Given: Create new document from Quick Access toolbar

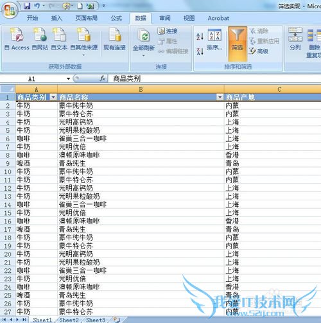Looking at the screenshot, I should point(80,6).
